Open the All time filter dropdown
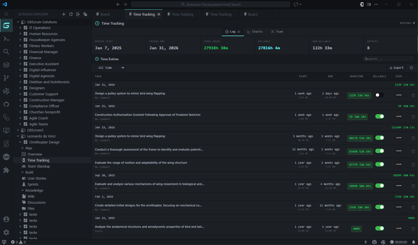 point(110,67)
